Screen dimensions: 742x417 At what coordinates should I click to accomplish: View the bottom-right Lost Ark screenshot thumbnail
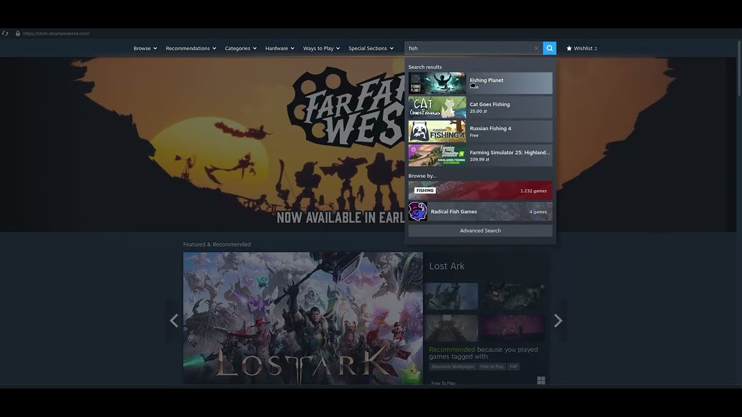514,328
